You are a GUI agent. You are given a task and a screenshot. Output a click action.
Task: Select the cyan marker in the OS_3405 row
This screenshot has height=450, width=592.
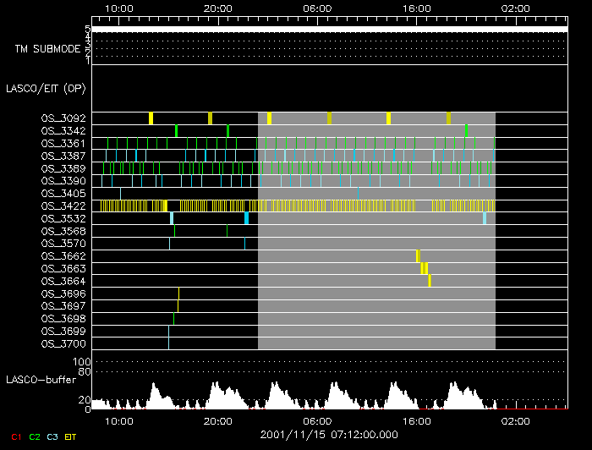coord(120,193)
